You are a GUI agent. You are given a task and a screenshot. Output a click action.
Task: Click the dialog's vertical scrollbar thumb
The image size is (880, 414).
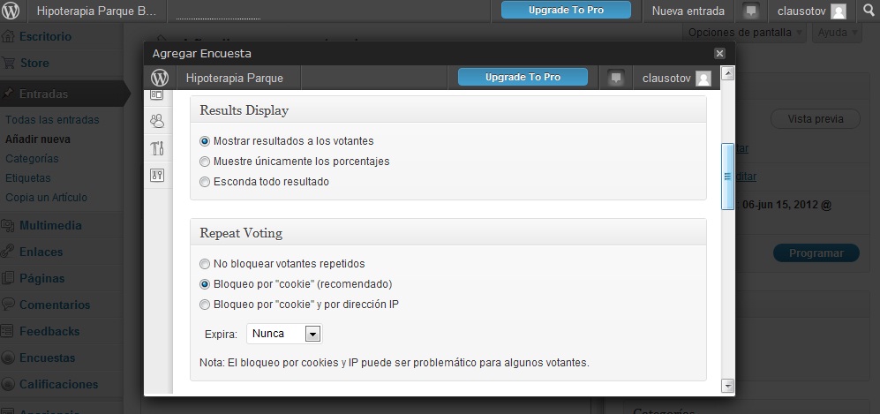tap(727, 177)
